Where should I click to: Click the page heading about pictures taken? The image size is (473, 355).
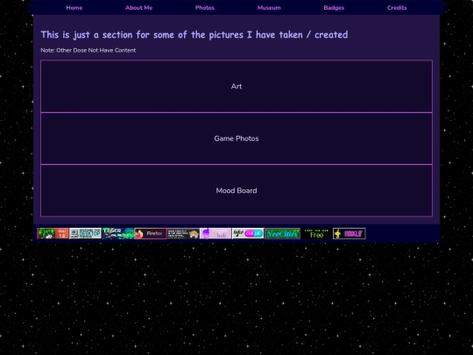click(194, 35)
